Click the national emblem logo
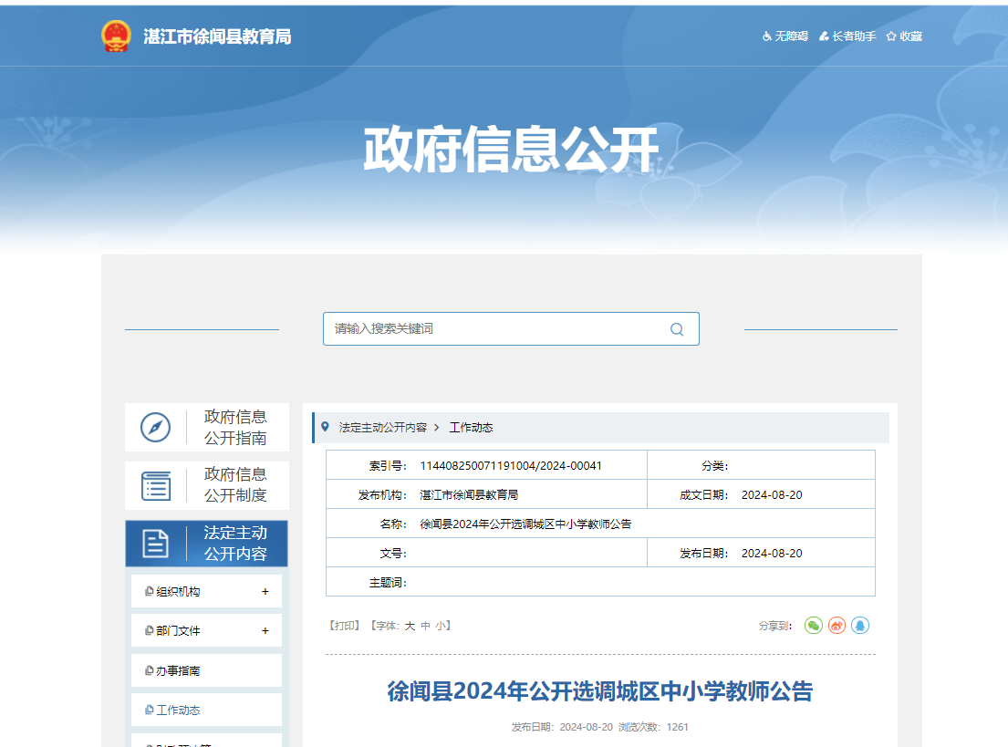 pos(117,36)
